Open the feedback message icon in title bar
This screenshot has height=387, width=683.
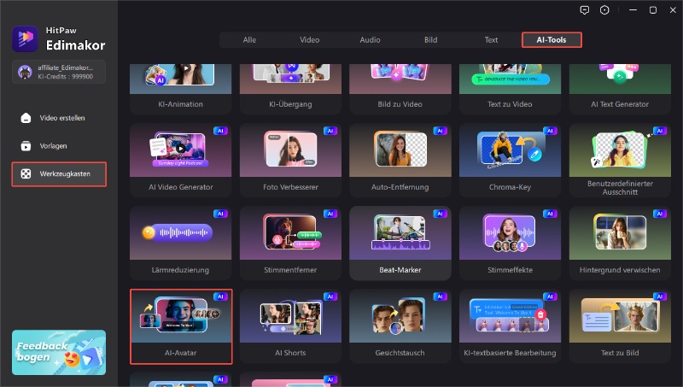click(x=585, y=10)
